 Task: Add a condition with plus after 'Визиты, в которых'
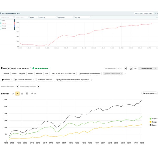pyautogui.click(x=17, y=86)
